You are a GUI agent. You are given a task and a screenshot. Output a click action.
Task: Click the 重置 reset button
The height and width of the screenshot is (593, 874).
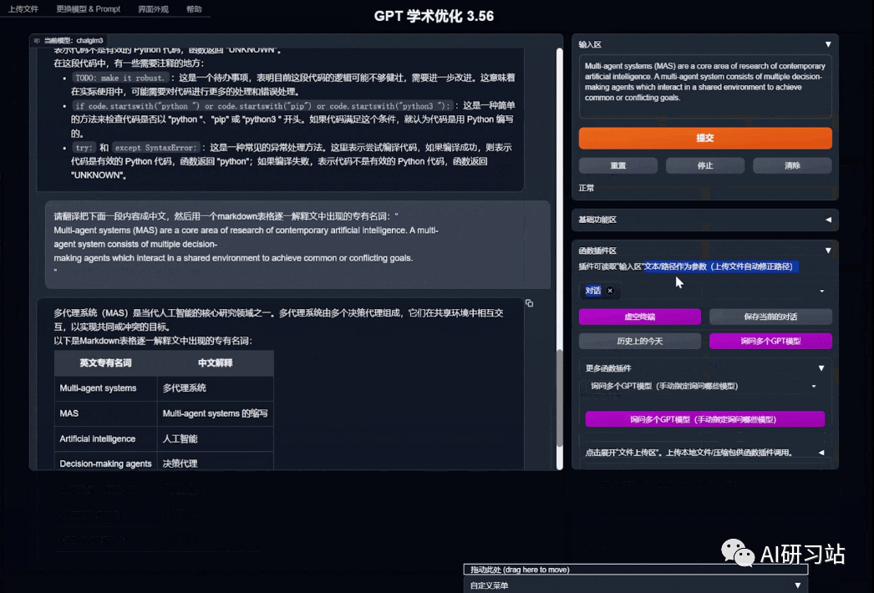click(x=618, y=165)
